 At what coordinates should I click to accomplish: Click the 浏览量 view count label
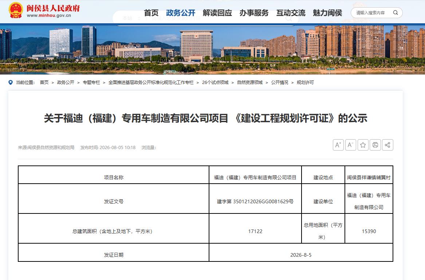(x=149, y=147)
